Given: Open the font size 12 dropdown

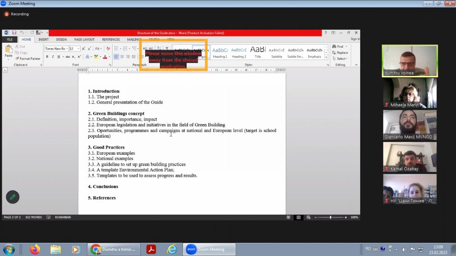Looking at the screenshot, I should pyautogui.click(x=74, y=49).
